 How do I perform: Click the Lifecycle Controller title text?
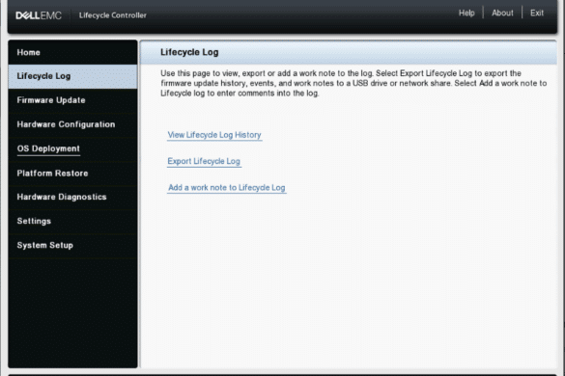tap(113, 15)
